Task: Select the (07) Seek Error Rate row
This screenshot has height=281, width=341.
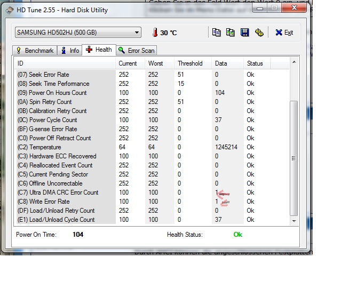Action: click(152, 75)
